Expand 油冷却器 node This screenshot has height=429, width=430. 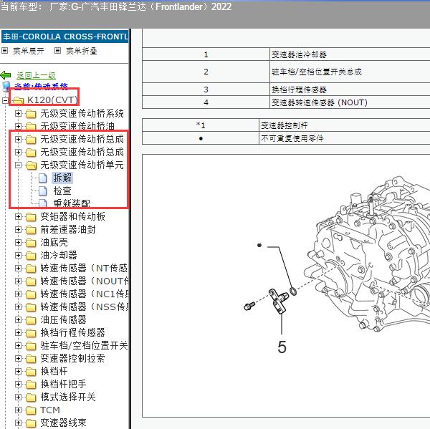point(18,256)
